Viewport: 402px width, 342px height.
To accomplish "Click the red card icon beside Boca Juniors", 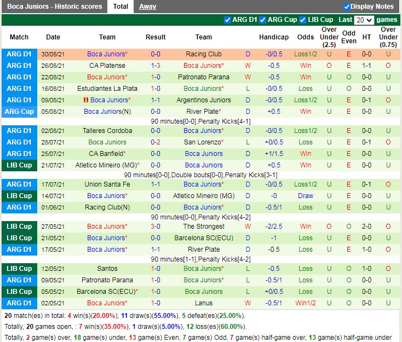I will coord(85,100).
